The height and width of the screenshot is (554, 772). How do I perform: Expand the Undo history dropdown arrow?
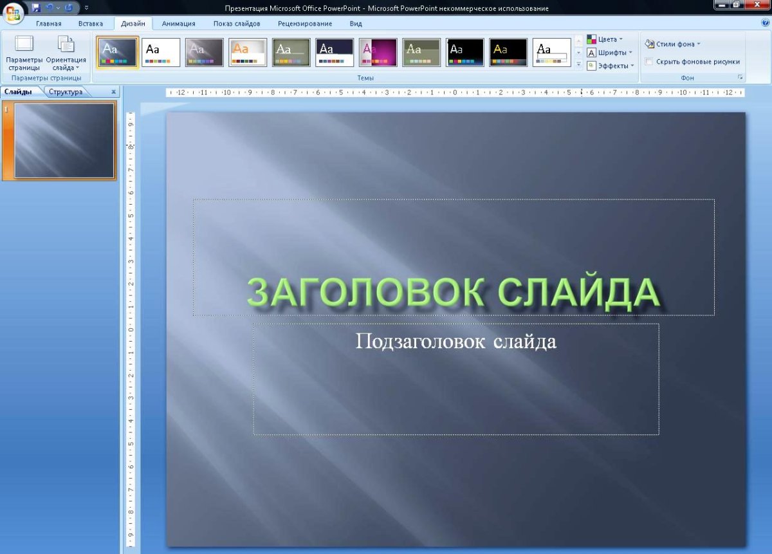tap(58, 8)
